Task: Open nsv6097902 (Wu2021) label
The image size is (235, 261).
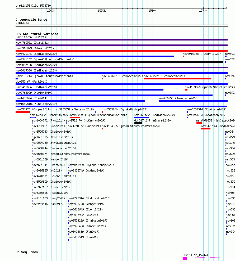Action: (83, 215)
